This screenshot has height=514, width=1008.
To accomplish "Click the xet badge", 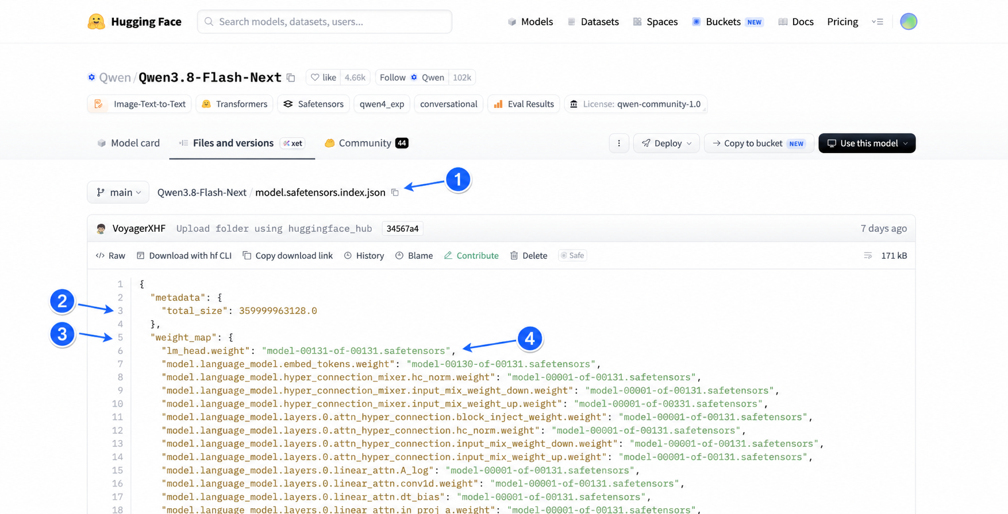I will 293,143.
